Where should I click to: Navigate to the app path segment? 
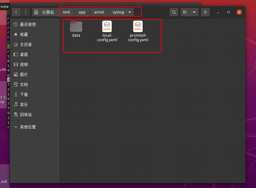pyautogui.click(x=82, y=12)
